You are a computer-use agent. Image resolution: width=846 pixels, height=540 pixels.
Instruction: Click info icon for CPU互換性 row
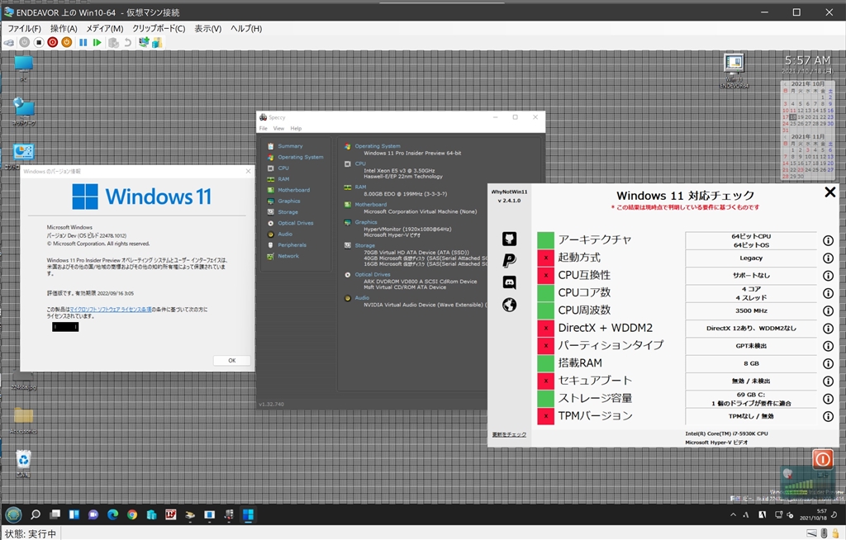(828, 276)
